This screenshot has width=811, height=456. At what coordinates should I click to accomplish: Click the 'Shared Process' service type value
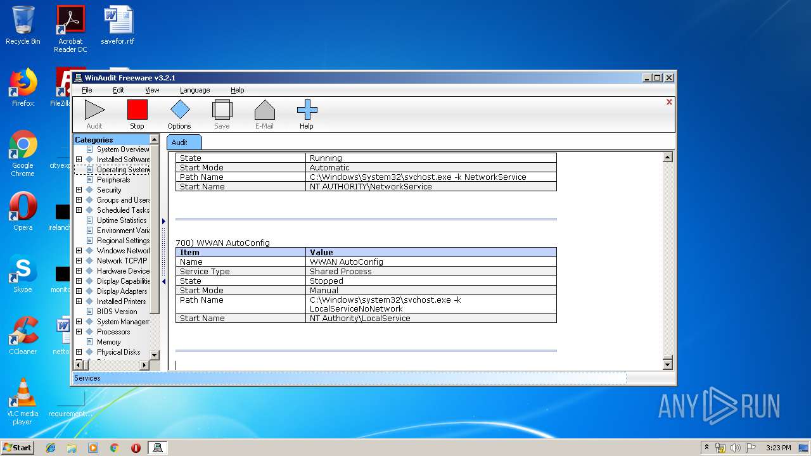tap(431, 271)
